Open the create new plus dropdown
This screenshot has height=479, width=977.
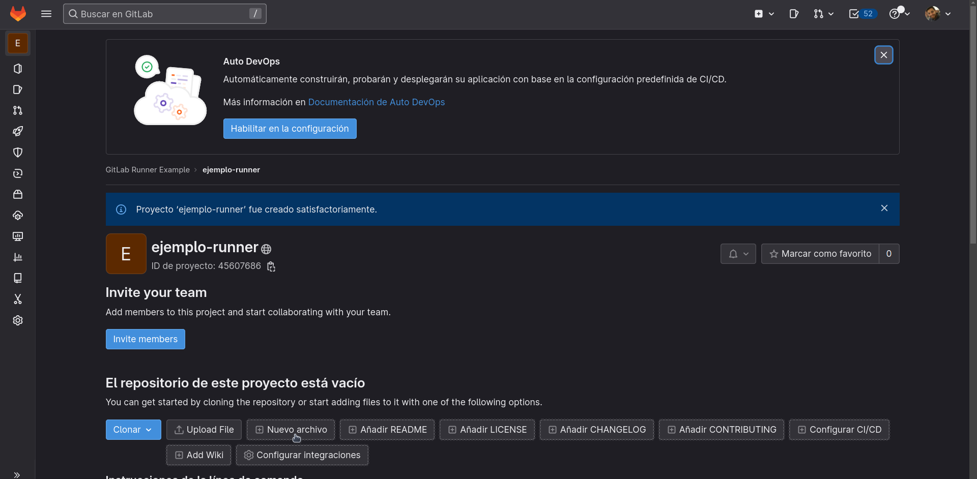click(x=764, y=14)
